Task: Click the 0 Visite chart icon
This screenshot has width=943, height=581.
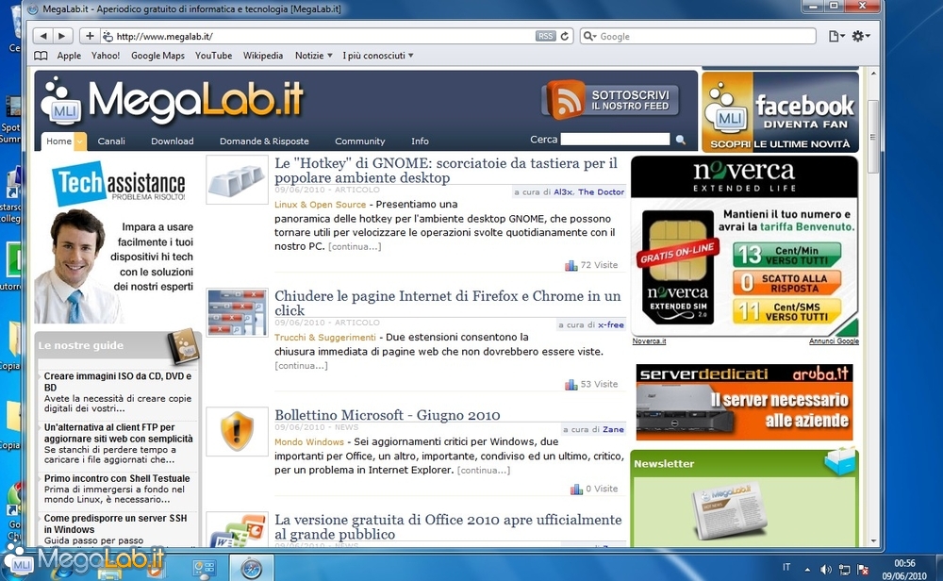Action: [576, 489]
